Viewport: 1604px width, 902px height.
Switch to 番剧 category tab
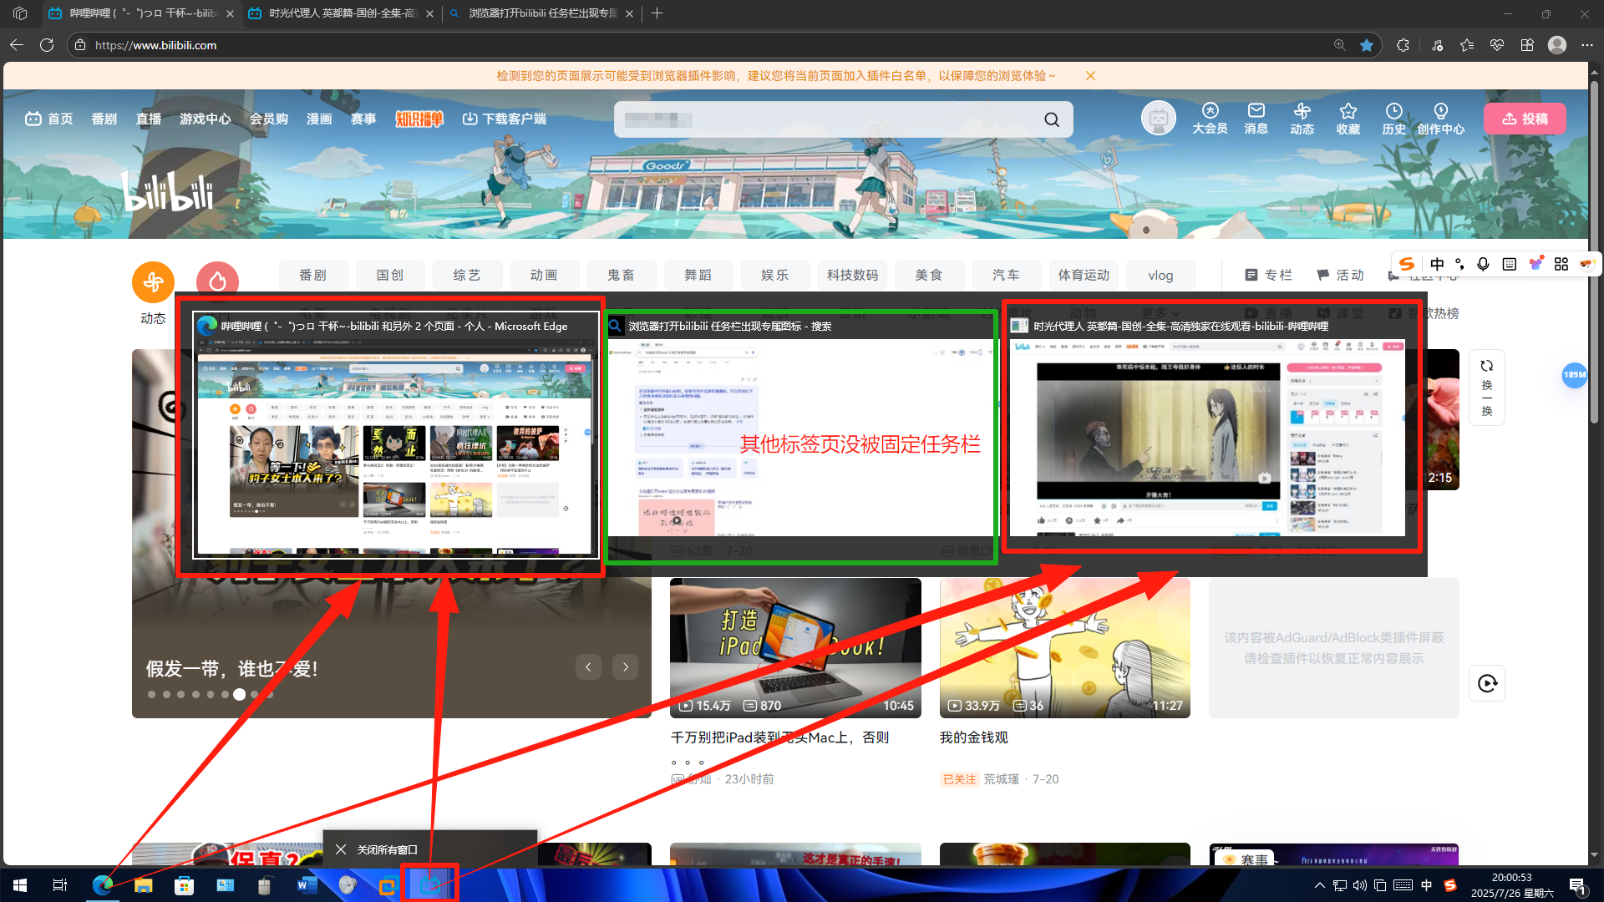tap(313, 275)
